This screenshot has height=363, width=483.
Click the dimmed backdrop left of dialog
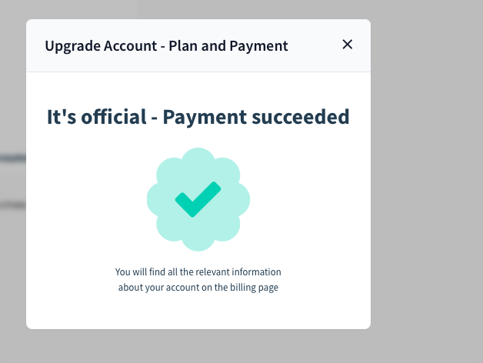[x=12, y=254]
